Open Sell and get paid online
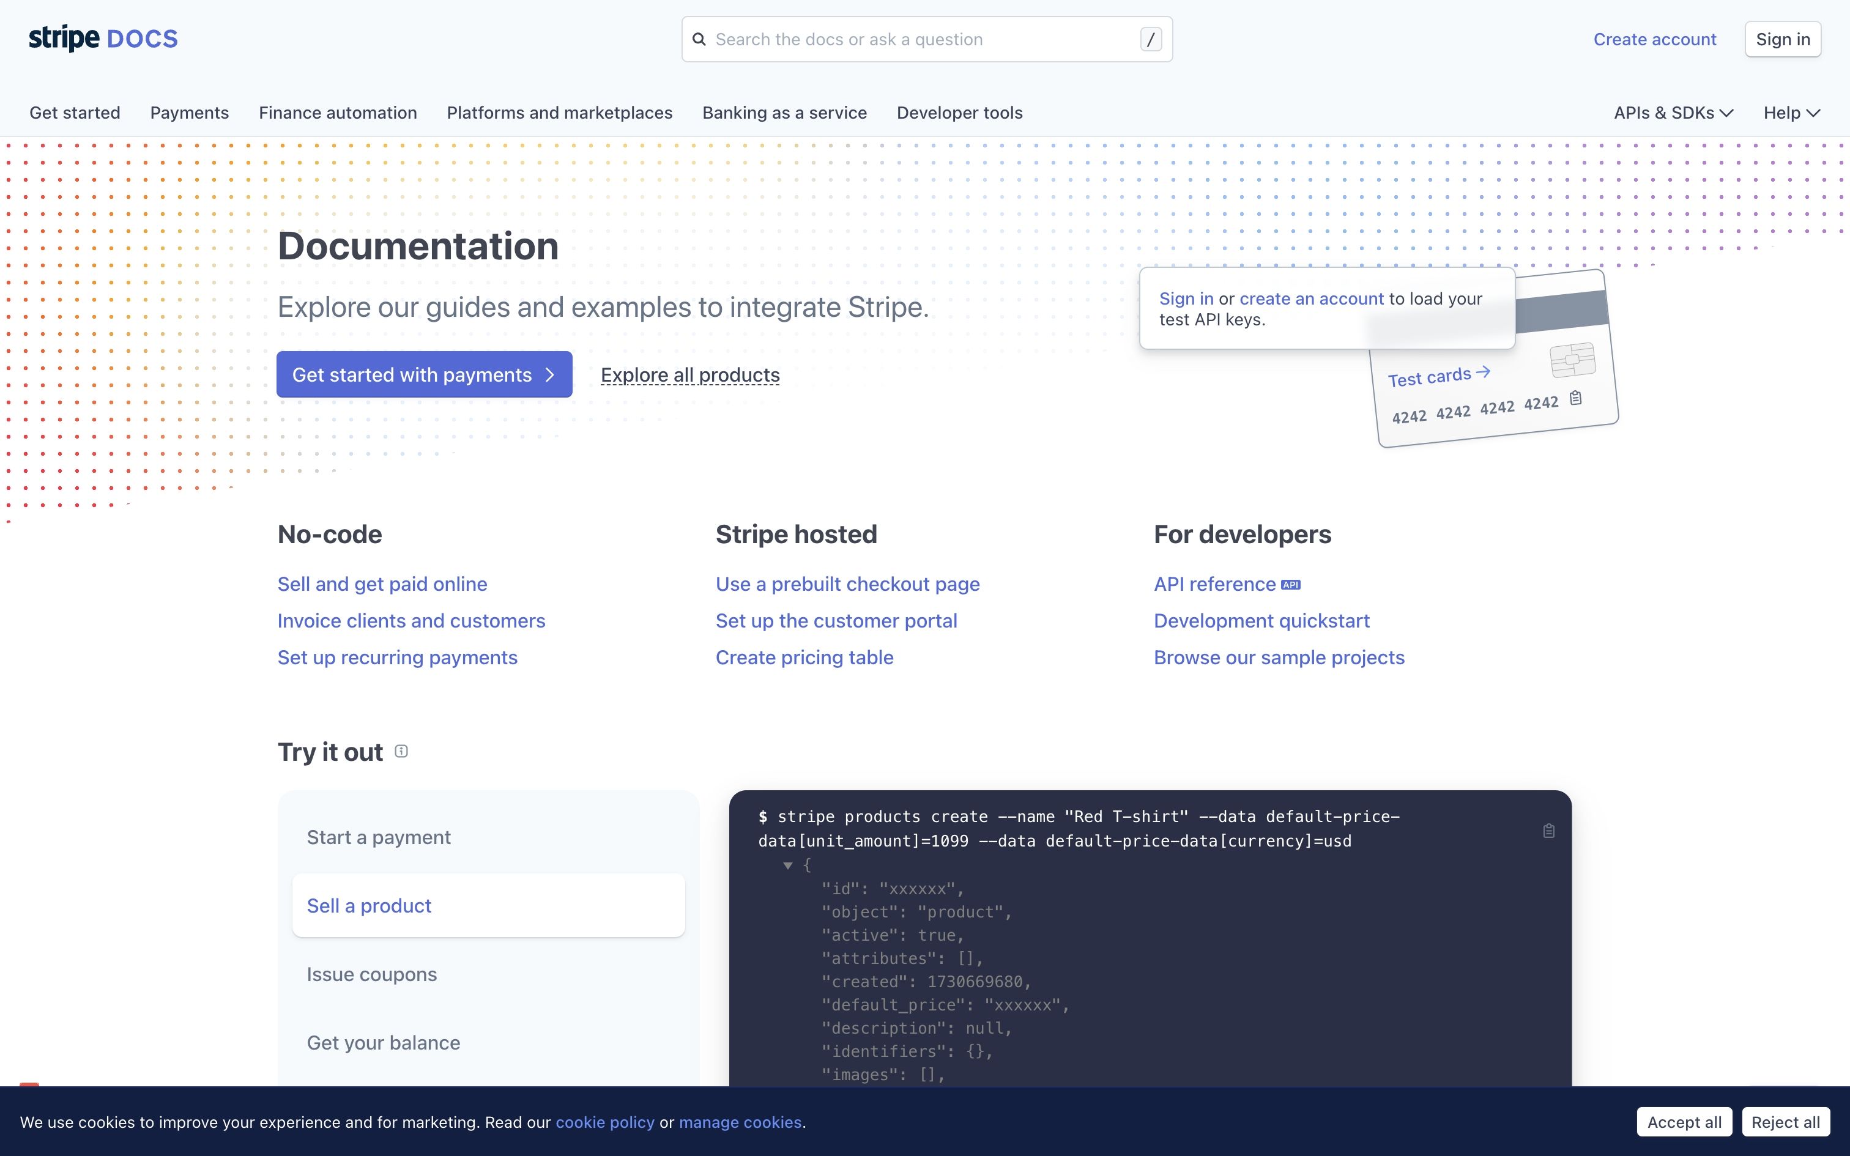1850x1156 pixels. tap(382, 584)
